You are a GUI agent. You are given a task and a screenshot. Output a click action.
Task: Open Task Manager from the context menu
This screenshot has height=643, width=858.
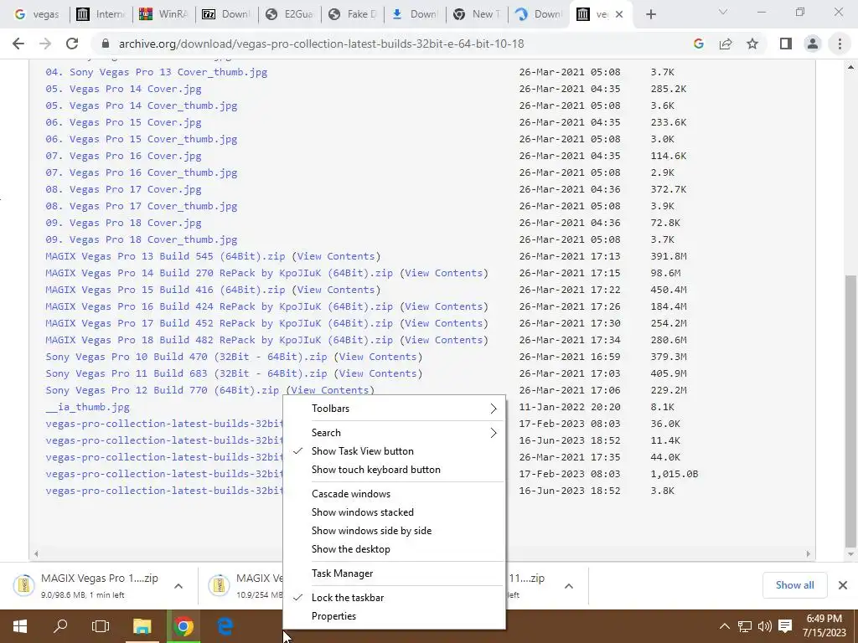coord(394,574)
